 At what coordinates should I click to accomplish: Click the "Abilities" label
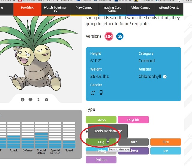(x=145, y=69)
